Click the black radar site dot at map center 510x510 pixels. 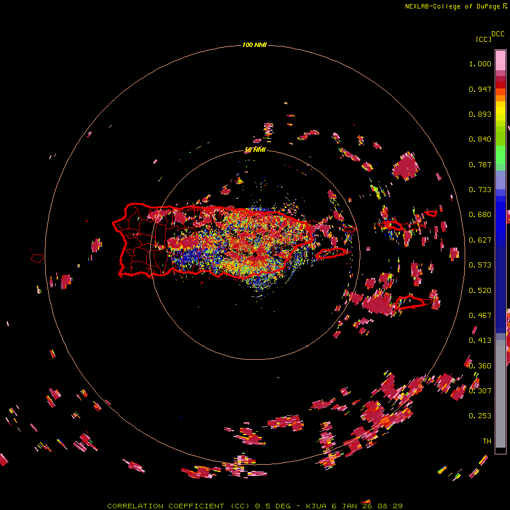(x=255, y=254)
